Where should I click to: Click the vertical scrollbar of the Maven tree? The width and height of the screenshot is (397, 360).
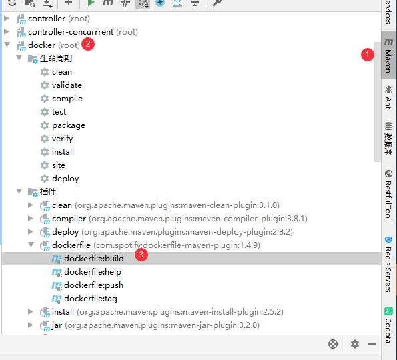(377, 102)
